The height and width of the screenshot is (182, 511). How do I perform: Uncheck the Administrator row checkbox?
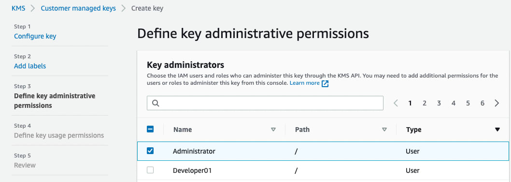point(150,151)
